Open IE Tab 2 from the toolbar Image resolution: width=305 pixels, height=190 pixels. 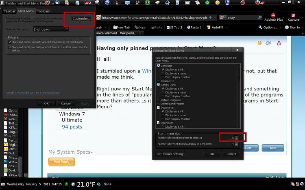pos(174,27)
